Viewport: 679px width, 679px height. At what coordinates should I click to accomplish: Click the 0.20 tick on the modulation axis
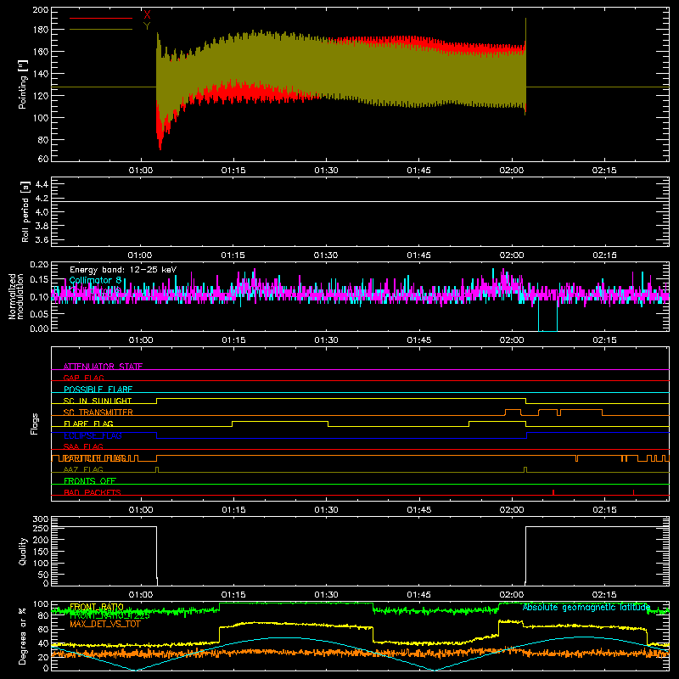click(39, 265)
